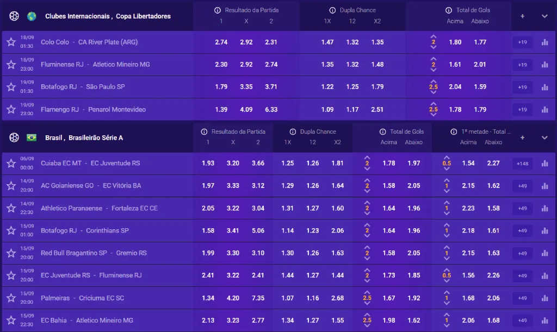Click the soccer ball icon beside Copa Libertadores

click(14, 16)
